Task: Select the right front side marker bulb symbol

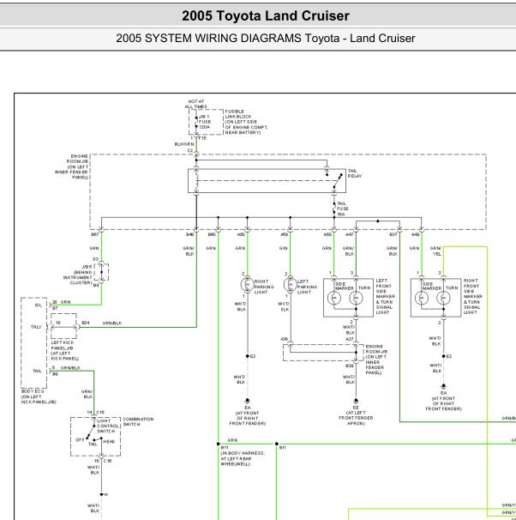Action: coord(422,298)
